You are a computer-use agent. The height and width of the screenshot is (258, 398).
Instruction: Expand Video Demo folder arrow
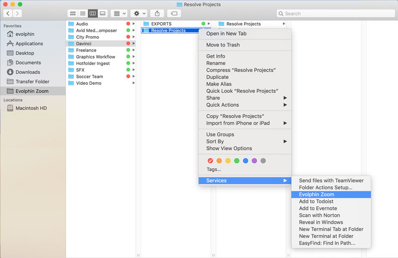pyautogui.click(x=133, y=83)
